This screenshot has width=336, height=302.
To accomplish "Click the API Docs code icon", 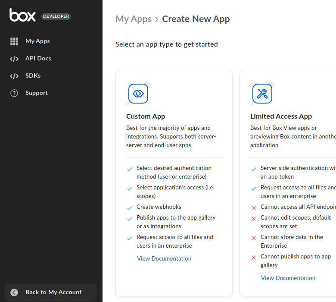I will [x=14, y=59].
